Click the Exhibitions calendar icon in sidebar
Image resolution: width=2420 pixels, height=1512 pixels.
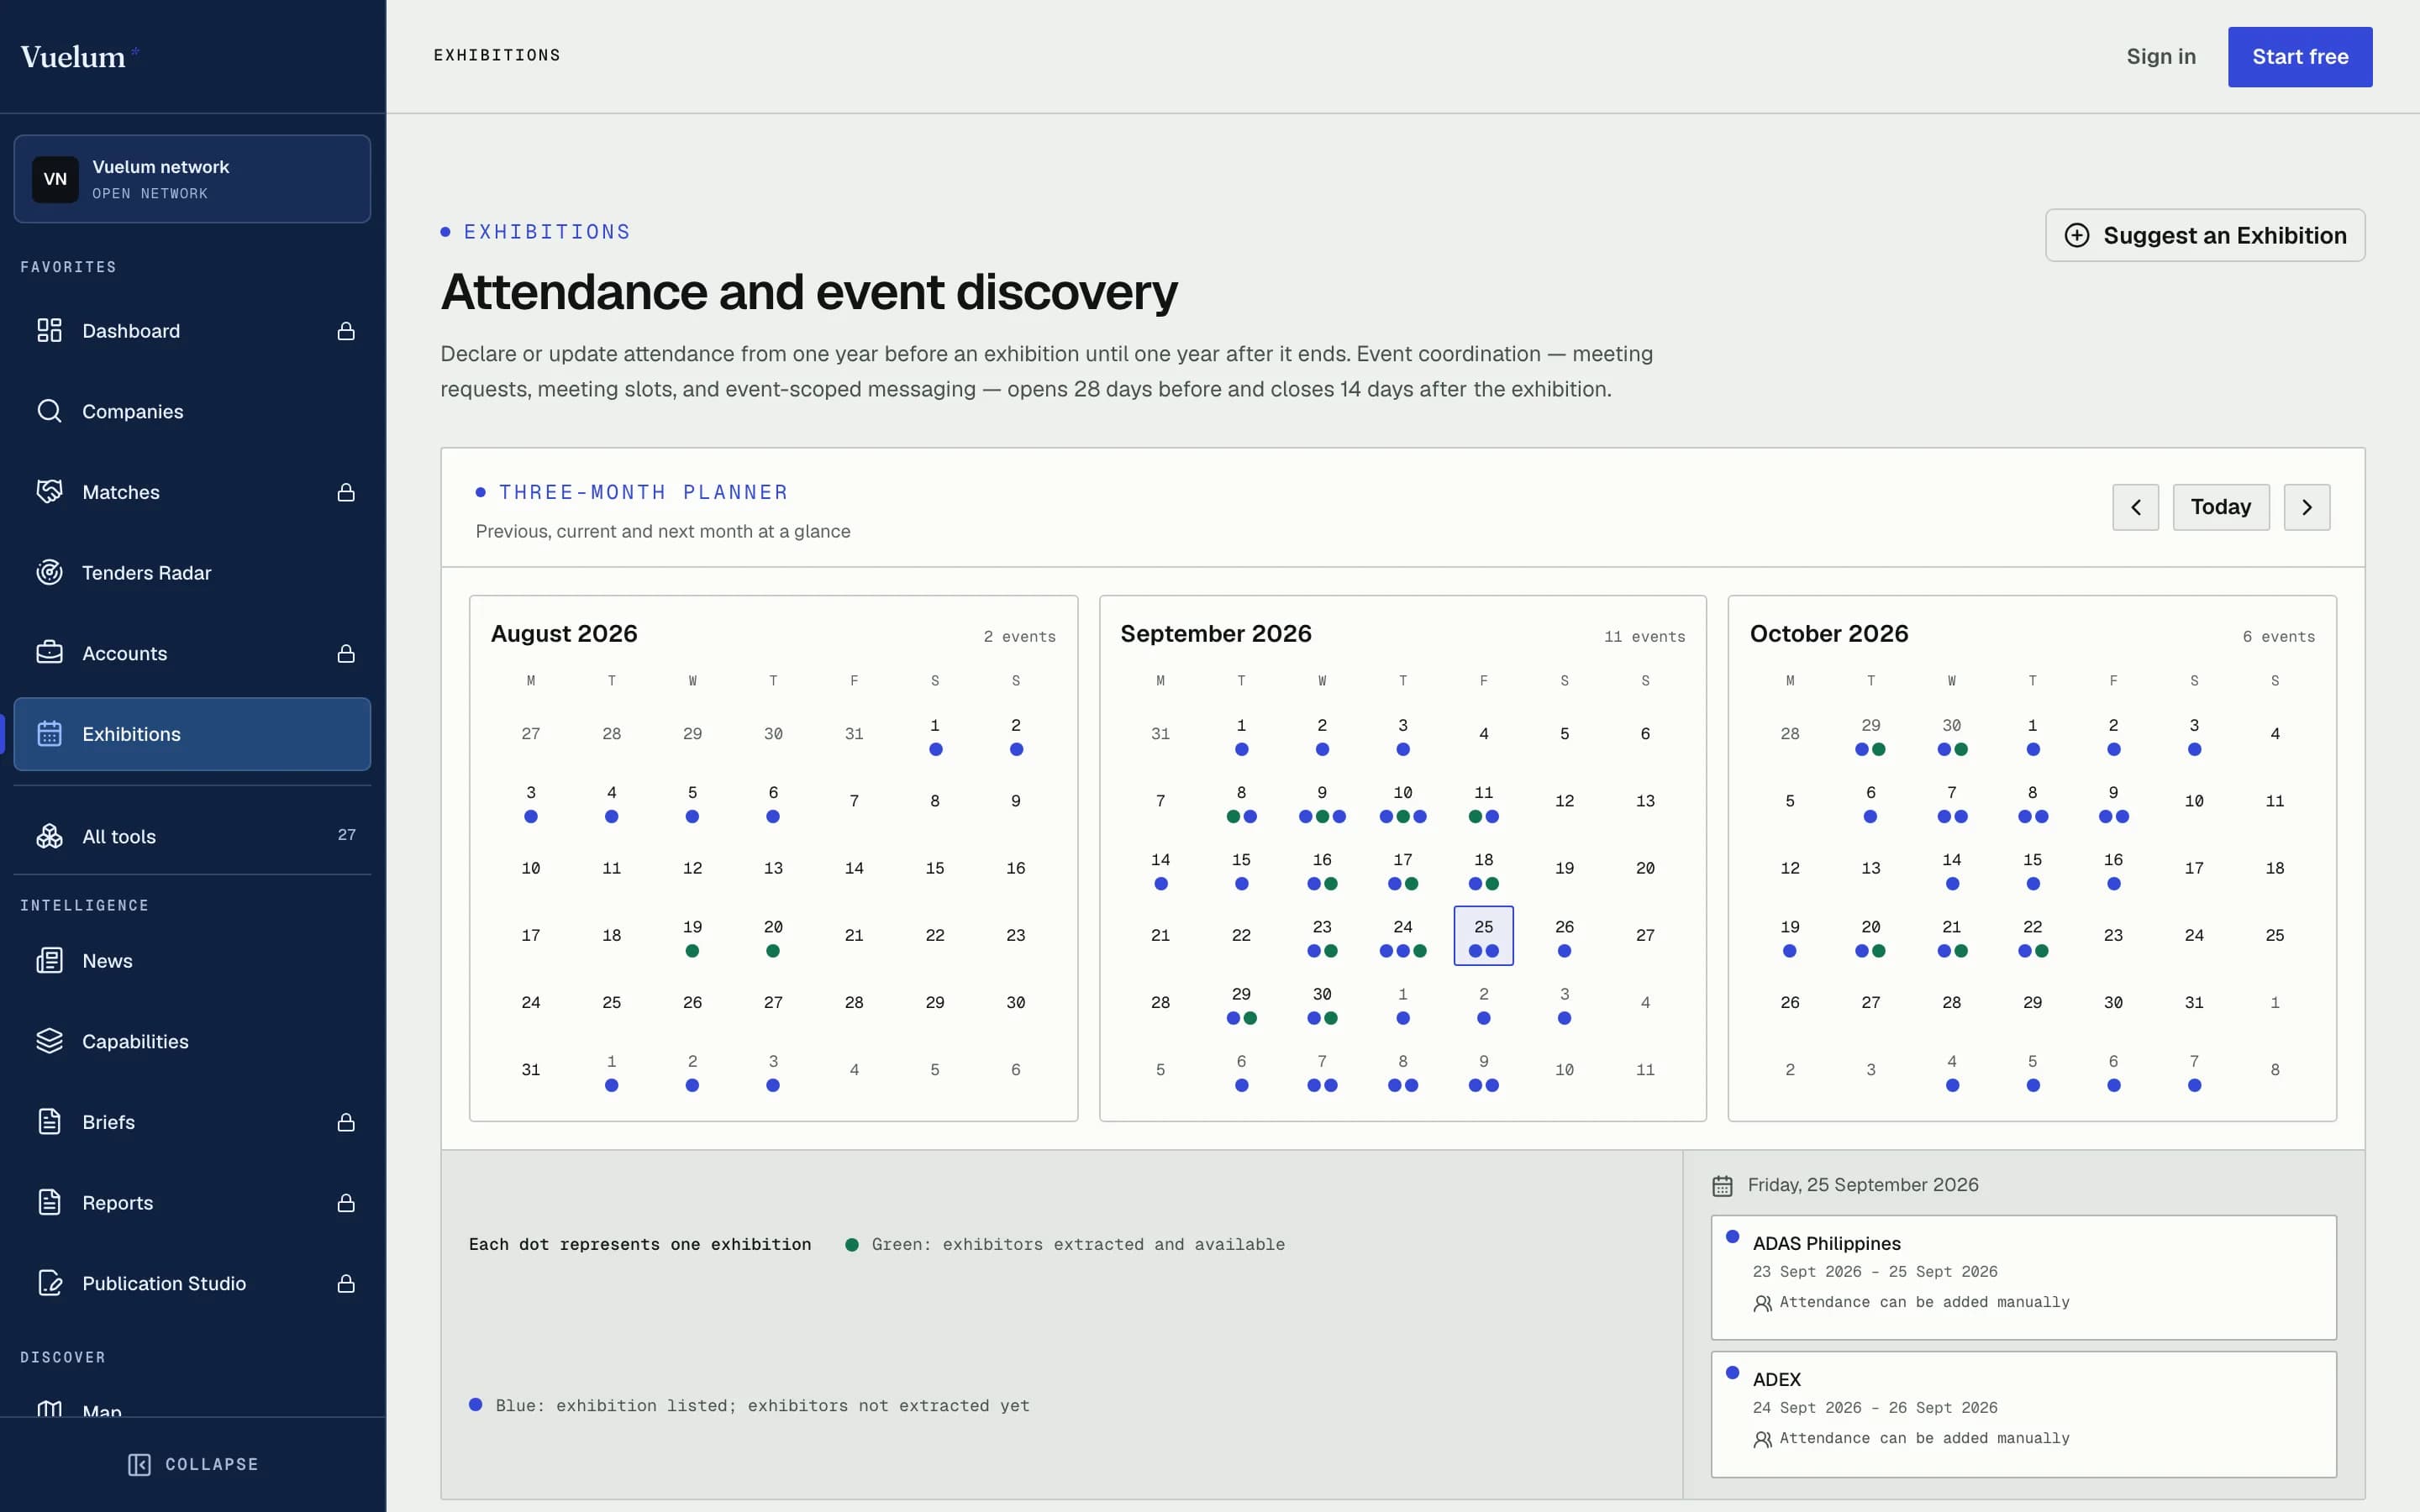49,734
